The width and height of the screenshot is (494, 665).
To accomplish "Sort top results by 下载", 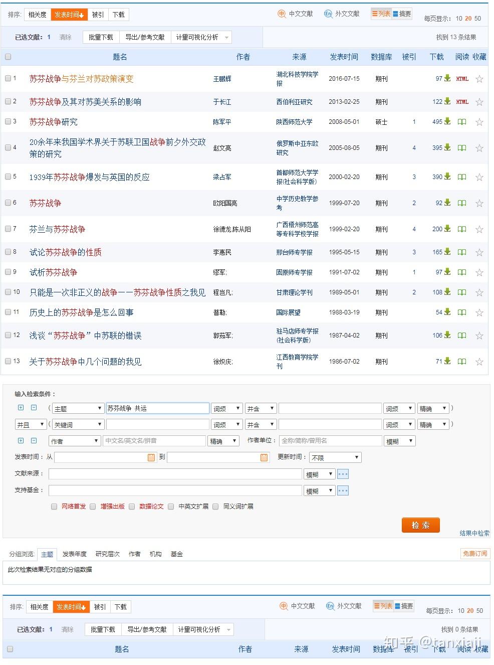I will (119, 15).
